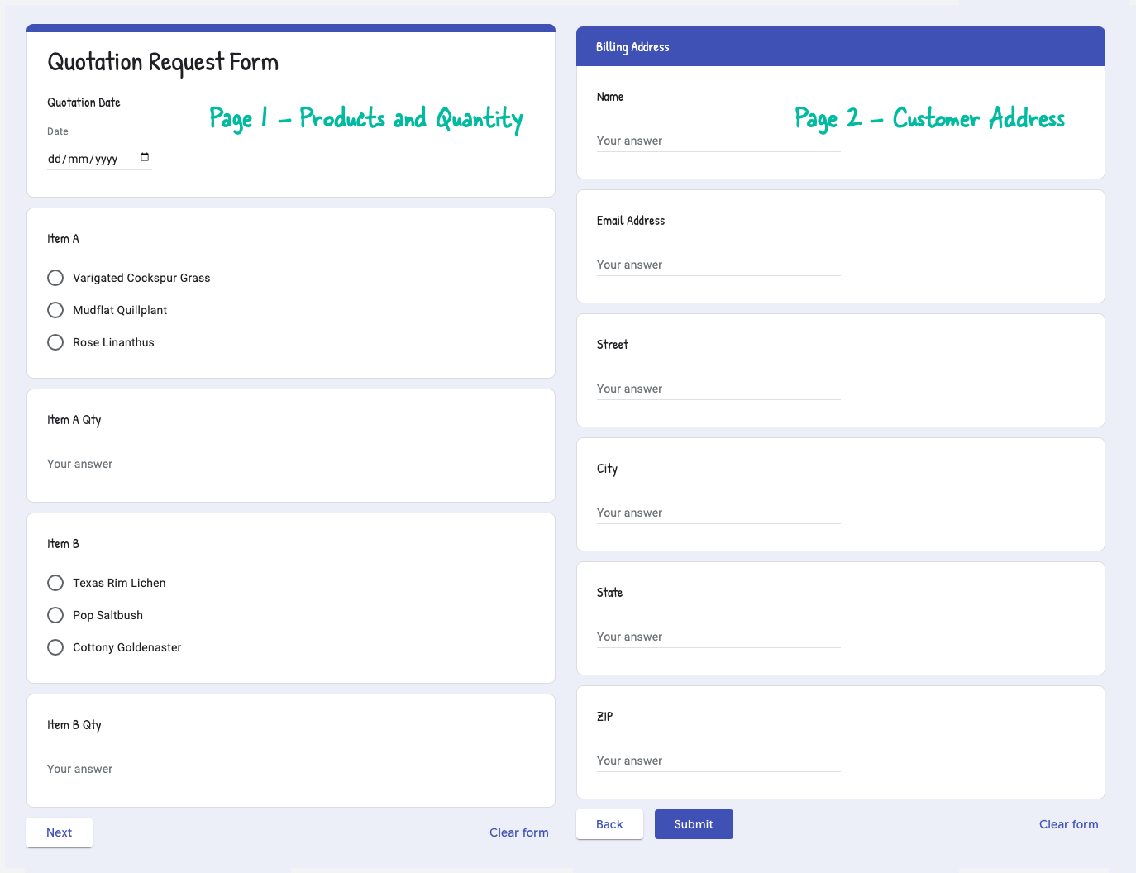Viewport: 1136px width, 873px height.
Task: Submit the quotation request form
Action: [694, 824]
